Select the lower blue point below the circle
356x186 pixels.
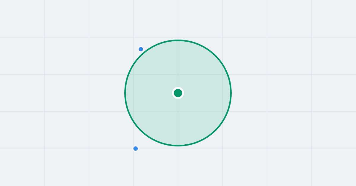click(136, 149)
